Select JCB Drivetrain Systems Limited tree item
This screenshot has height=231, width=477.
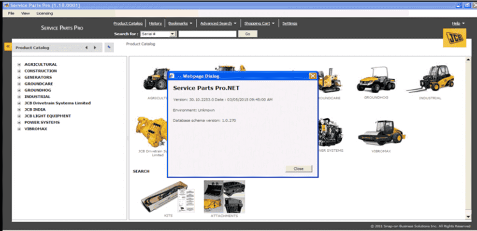point(58,103)
